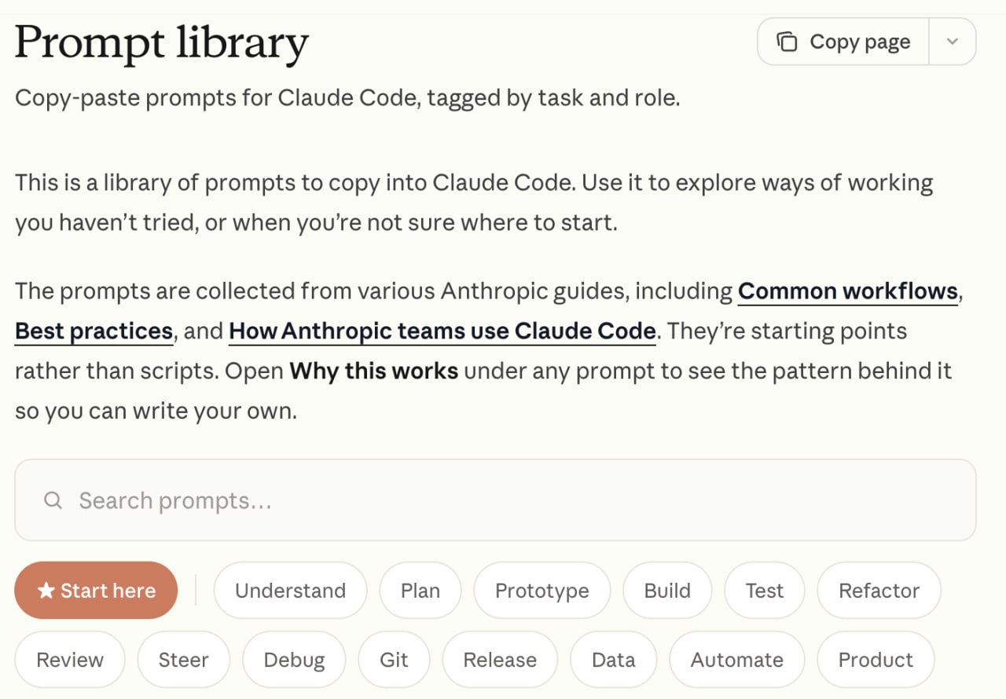Click the magnifier icon in search box
Screen dimensions: 1006x699
[x=53, y=500]
